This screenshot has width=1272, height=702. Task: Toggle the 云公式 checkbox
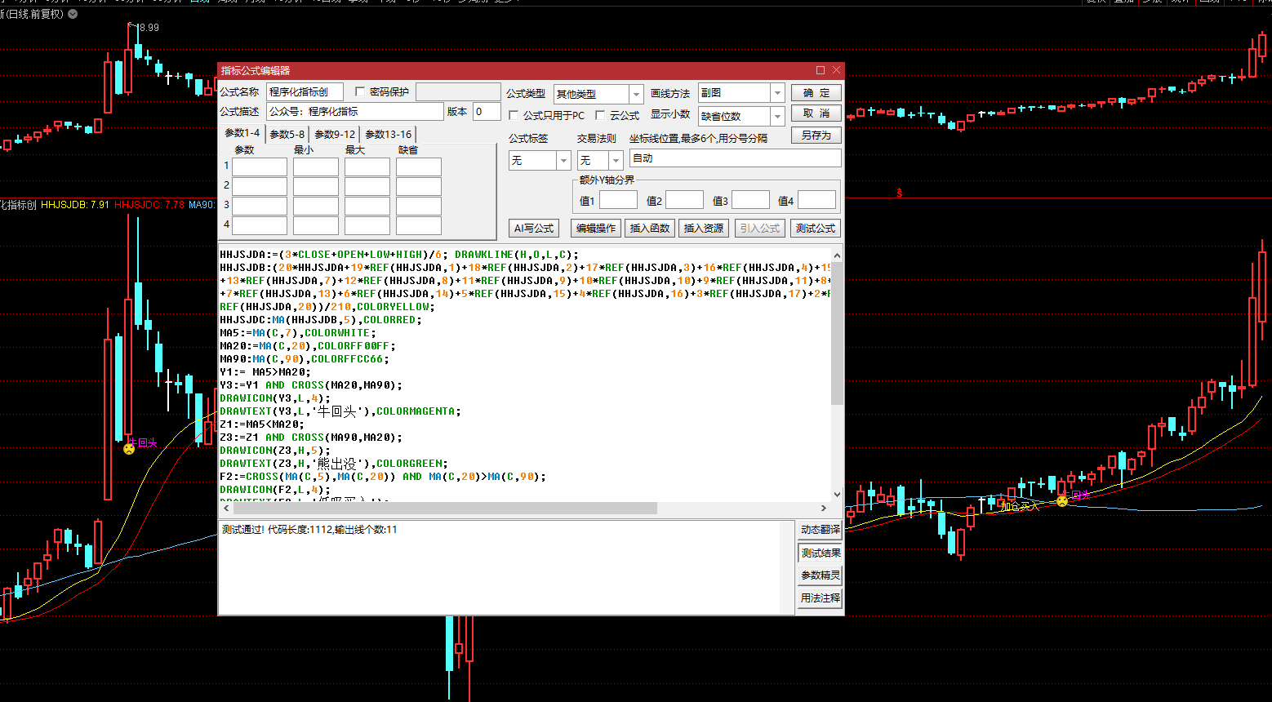point(600,116)
